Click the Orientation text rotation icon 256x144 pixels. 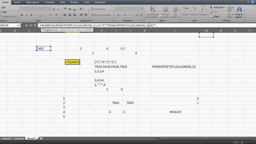click(81, 9)
